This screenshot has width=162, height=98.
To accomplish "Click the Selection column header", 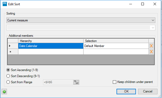I will (116, 41).
